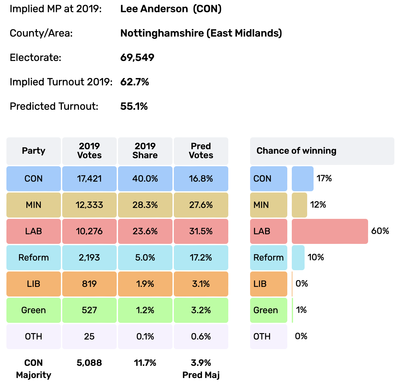404x387 pixels.
Task: Click the Reform 10% chance bar
Action: [298, 258]
